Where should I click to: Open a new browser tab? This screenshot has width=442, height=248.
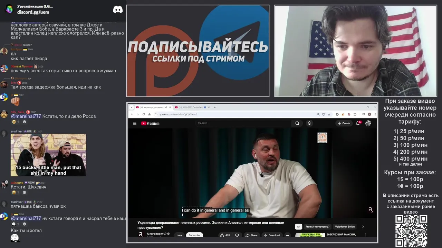coord(215,107)
